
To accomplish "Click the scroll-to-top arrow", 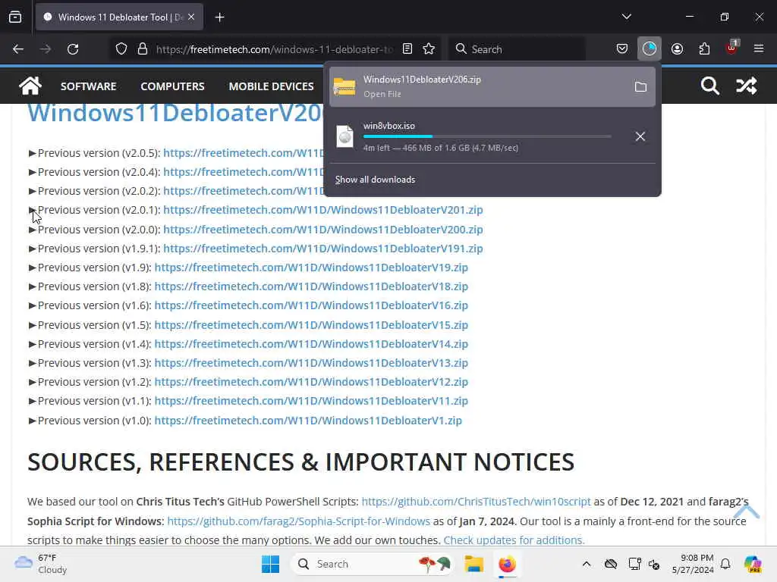I will [747, 511].
